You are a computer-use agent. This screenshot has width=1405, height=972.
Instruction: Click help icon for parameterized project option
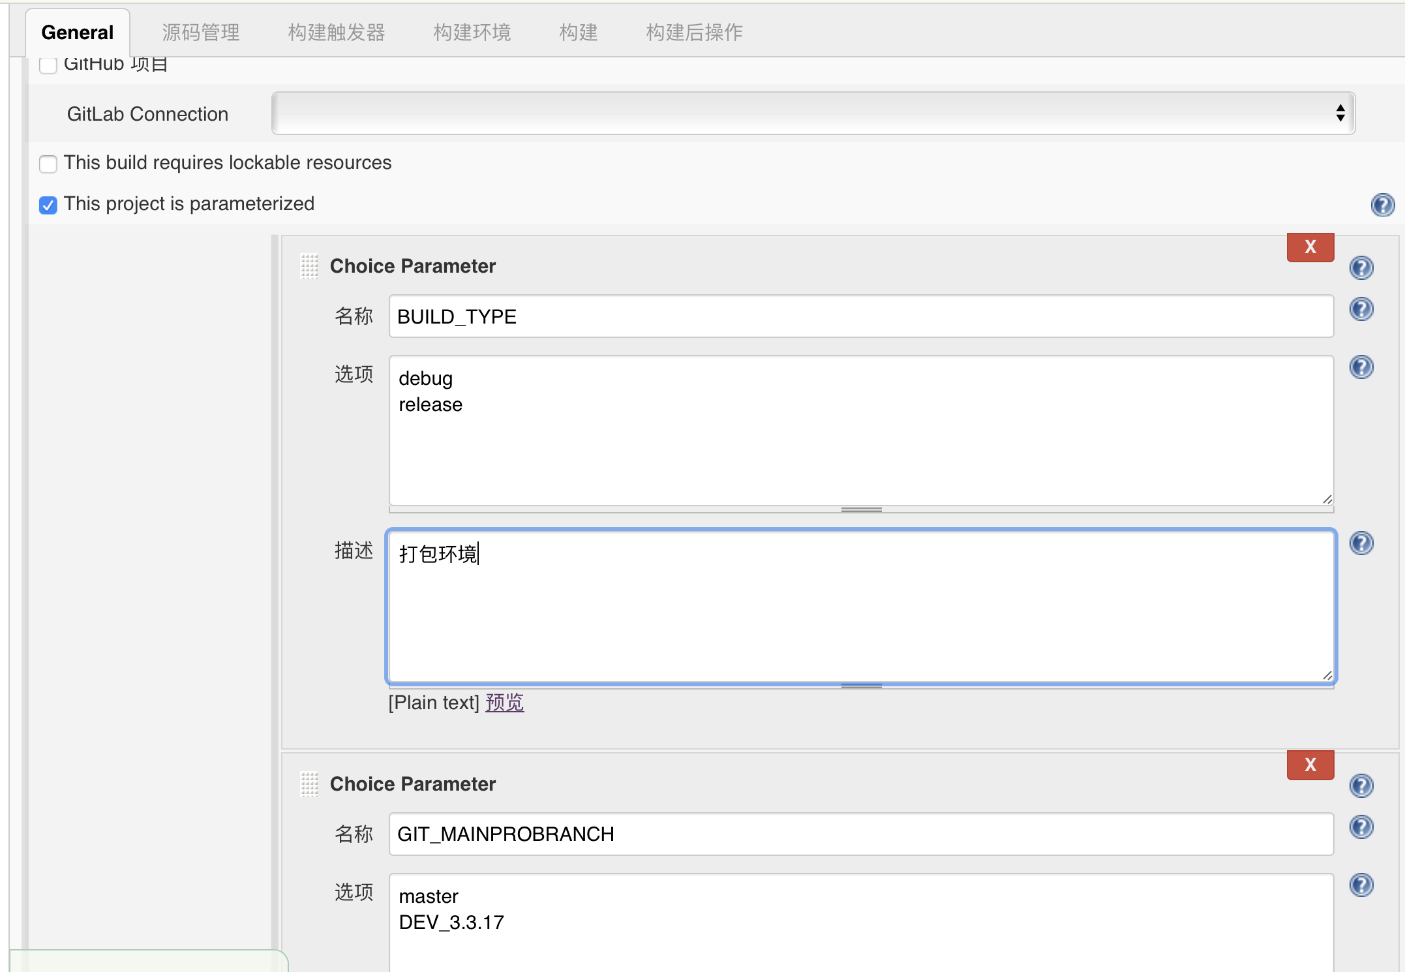[x=1382, y=205]
